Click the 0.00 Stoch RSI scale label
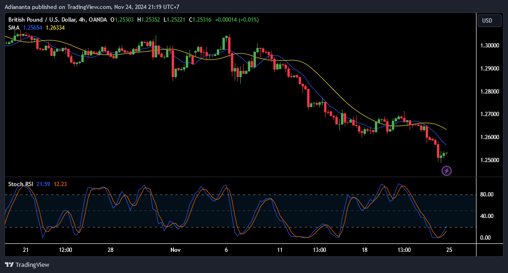 click(485, 238)
